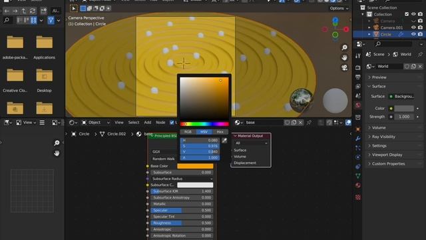The width and height of the screenshot is (426, 240).
Task: Switch color picker to HSV mode
Action: click(204, 132)
